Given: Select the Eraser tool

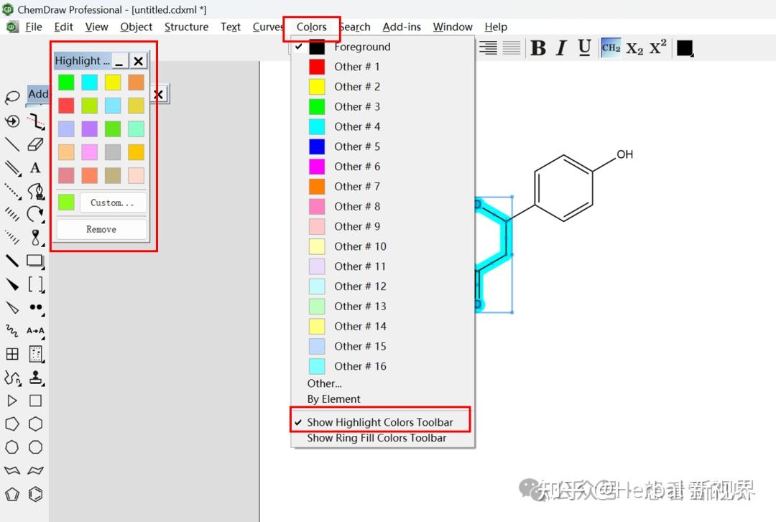Looking at the screenshot, I should (x=35, y=144).
